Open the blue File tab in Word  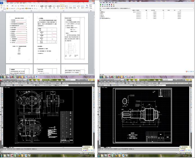2,3
